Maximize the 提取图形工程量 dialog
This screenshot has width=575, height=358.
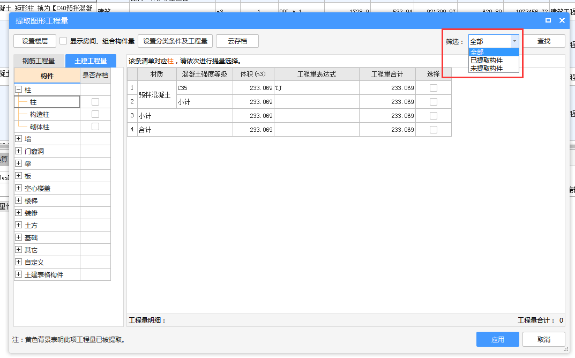click(x=548, y=20)
